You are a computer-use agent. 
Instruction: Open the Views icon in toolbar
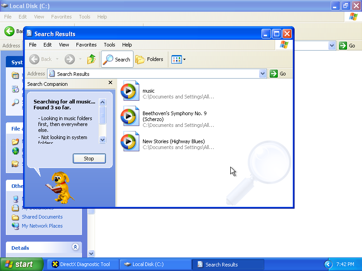(176, 59)
